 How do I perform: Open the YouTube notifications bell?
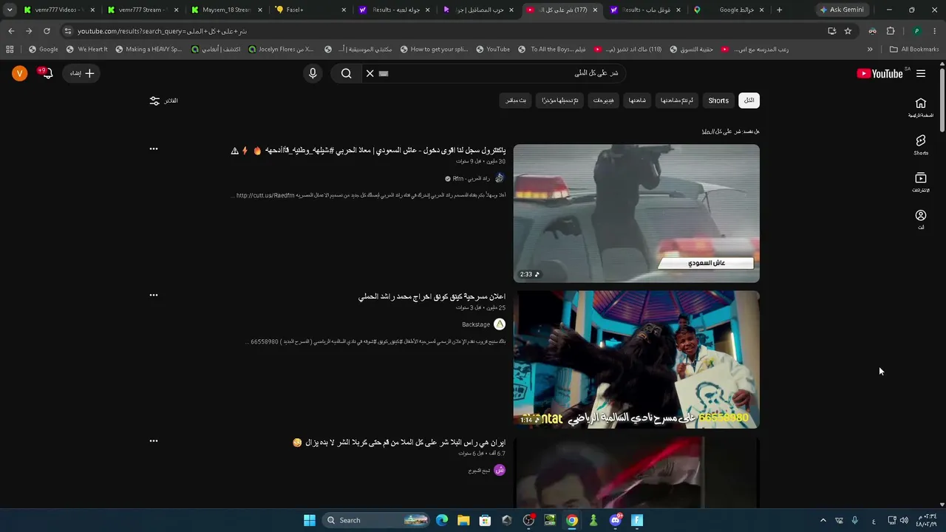click(47, 73)
